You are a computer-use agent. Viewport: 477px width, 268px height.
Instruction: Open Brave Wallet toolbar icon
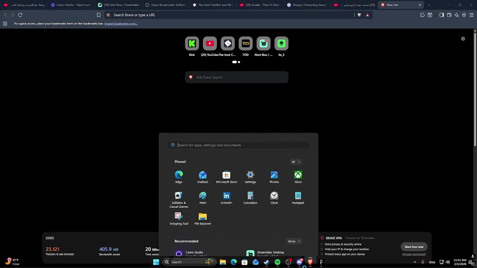tap(449, 15)
